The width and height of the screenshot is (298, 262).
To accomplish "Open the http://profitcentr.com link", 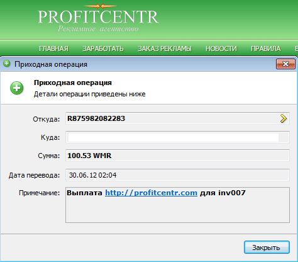I will tap(151, 193).
